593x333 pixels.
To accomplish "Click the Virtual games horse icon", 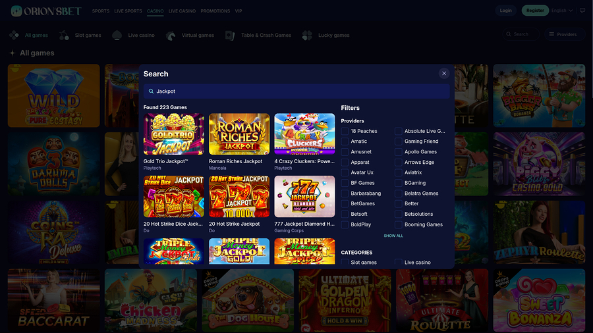I will (171, 35).
